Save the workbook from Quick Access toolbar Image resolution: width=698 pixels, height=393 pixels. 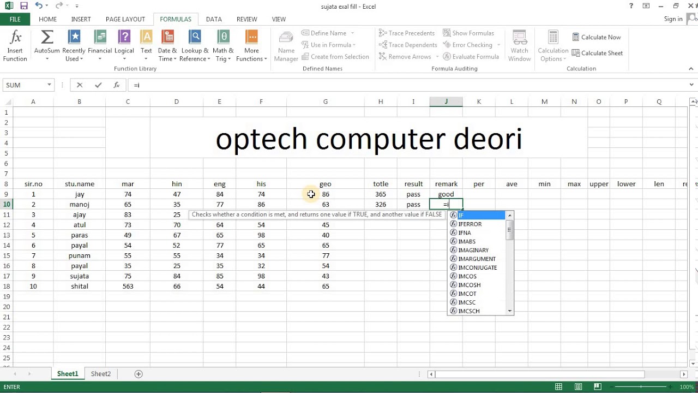(24, 6)
